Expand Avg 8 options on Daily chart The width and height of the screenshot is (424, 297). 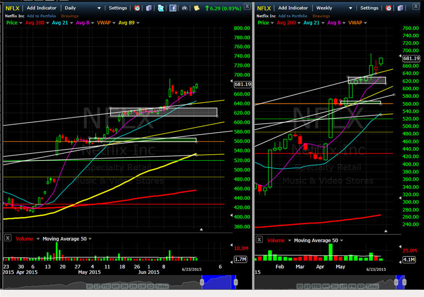click(92, 23)
